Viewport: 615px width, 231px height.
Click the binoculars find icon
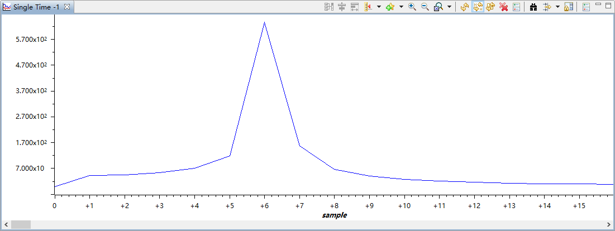click(533, 7)
